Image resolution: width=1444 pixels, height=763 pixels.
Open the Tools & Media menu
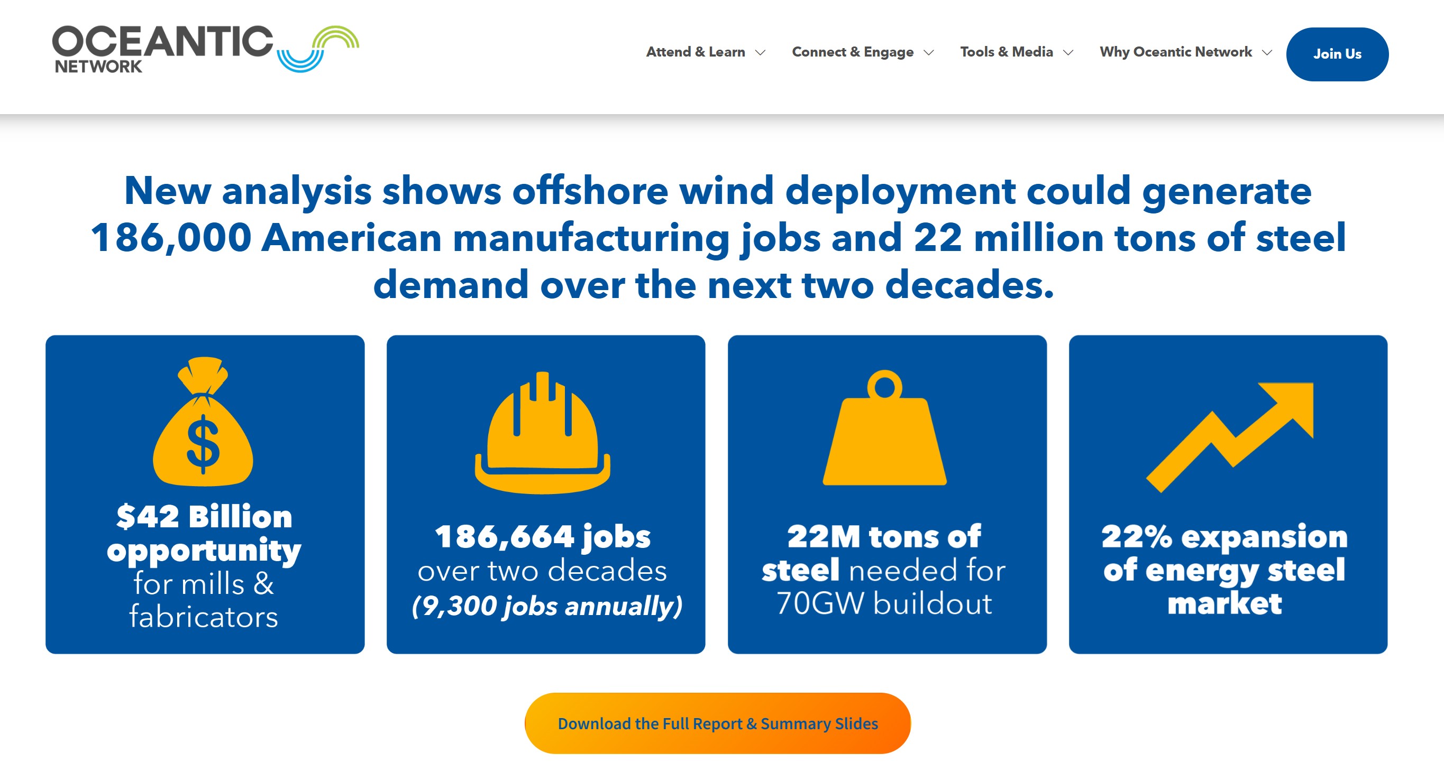tap(1006, 52)
